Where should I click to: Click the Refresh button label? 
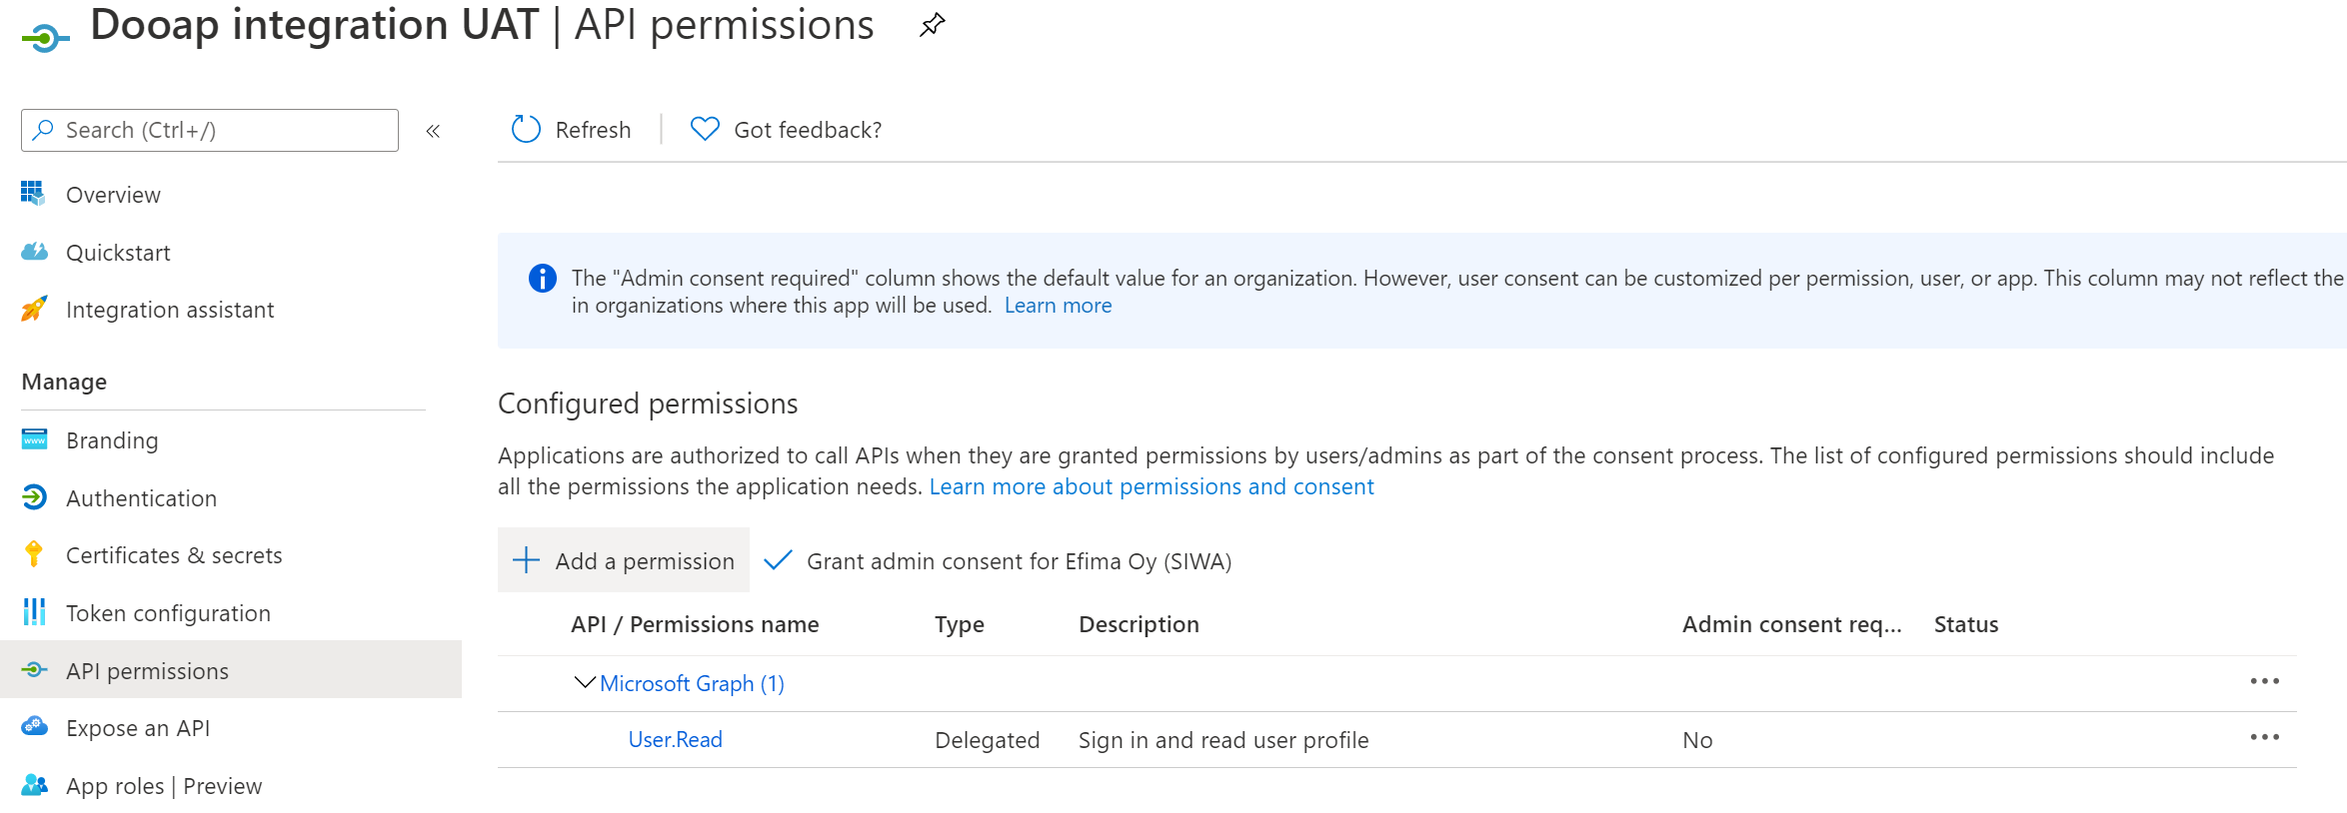tap(593, 130)
